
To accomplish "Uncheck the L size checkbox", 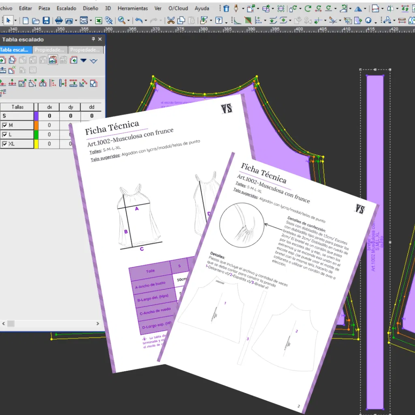I will pyautogui.click(x=5, y=135).
